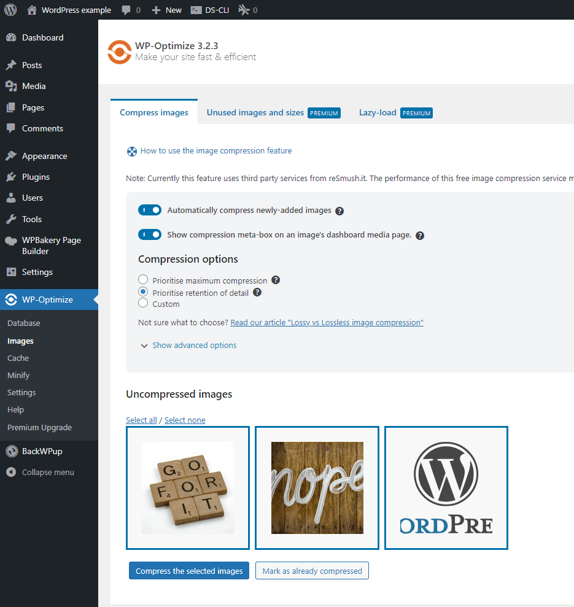Click Show advanced options link text
Screen dimensions: 574x607
click(x=195, y=345)
